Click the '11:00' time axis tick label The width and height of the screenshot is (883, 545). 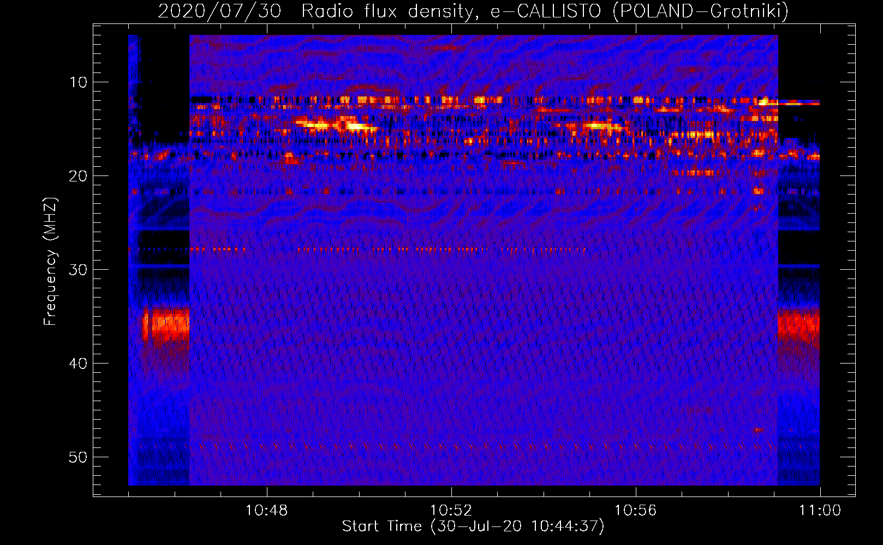(x=820, y=511)
